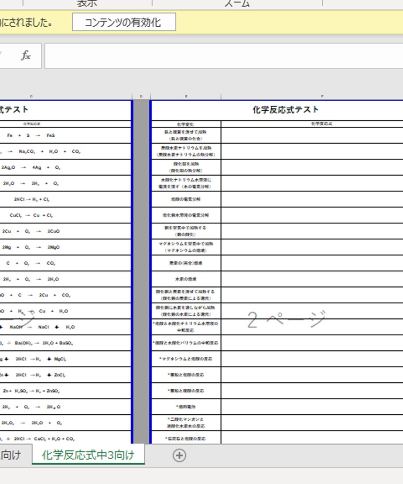The image size is (403, 484).
Task: Select the cell ending in 2Cu + CO2
Action: click(x=66, y=295)
